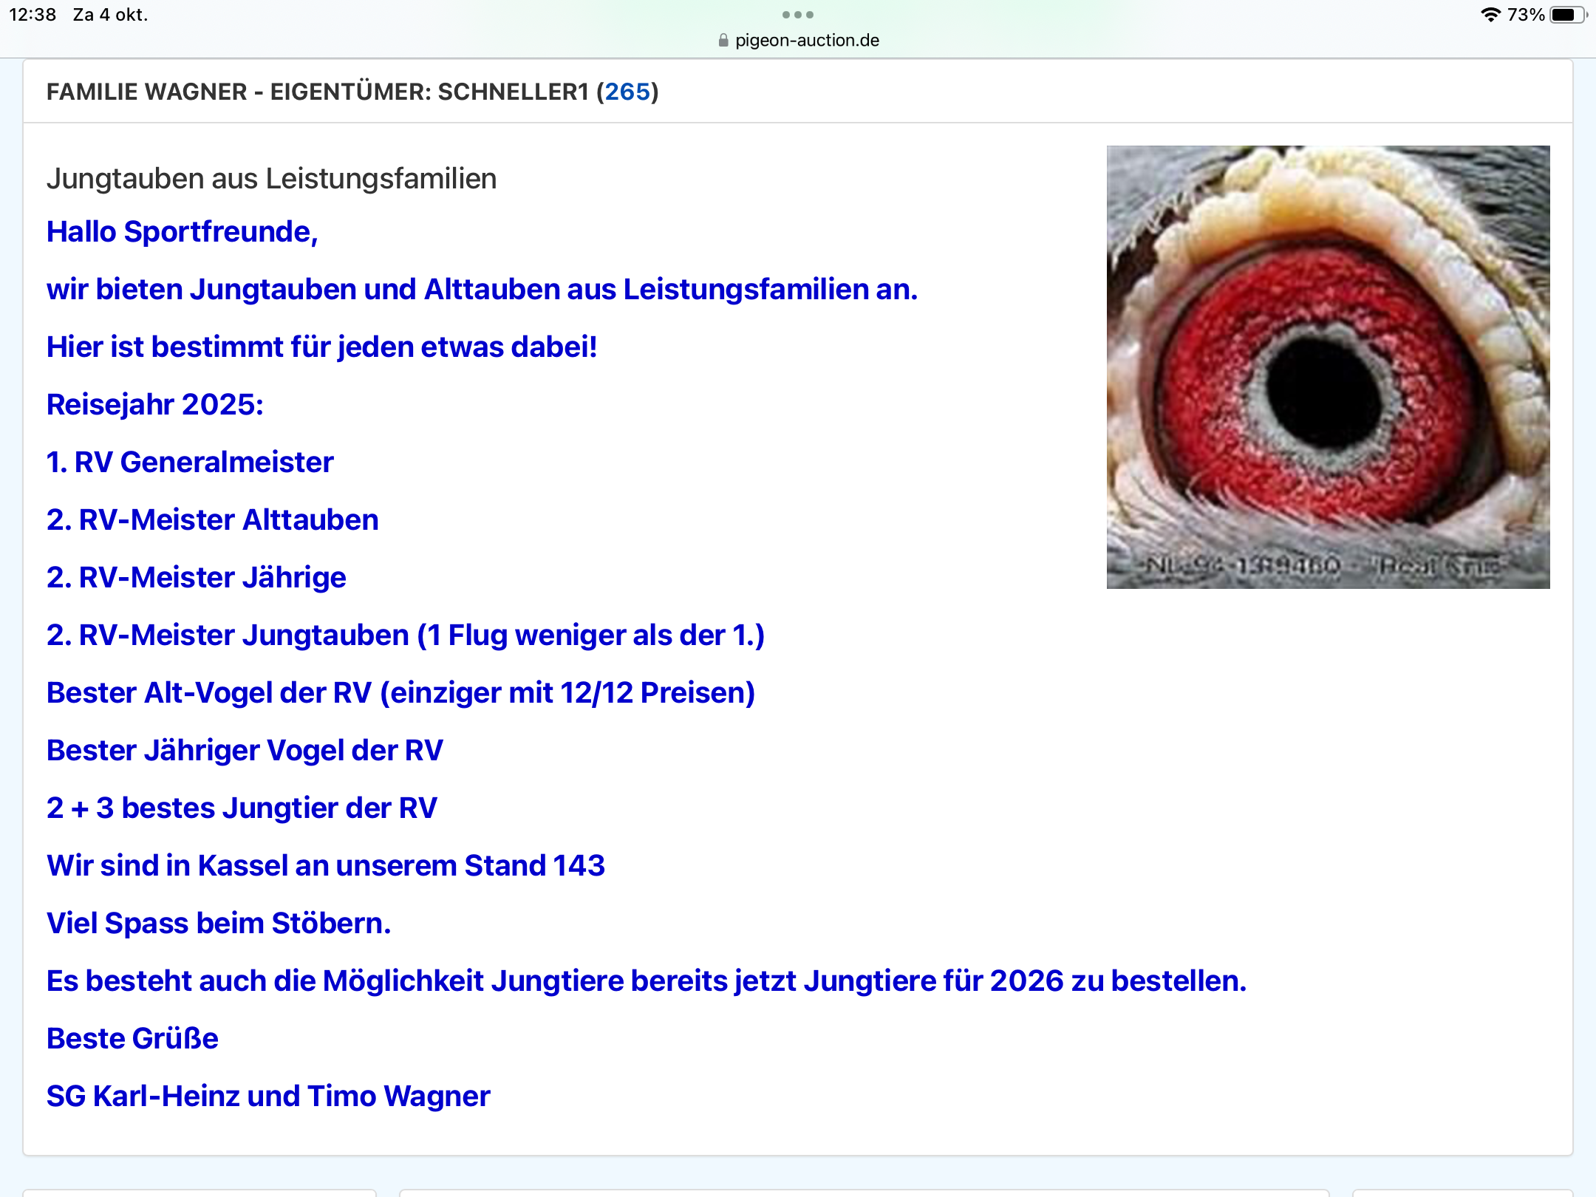Click 'Bester Jähriger Vogel der RV' line
This screenshot has width=1596, height=1197.
245,751
